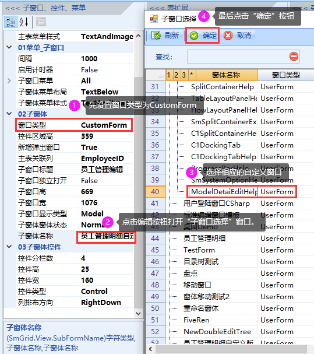The image size is (314, 354).
Task: Click the 刷新 refresh icon
Action: (x=156, y=36)
